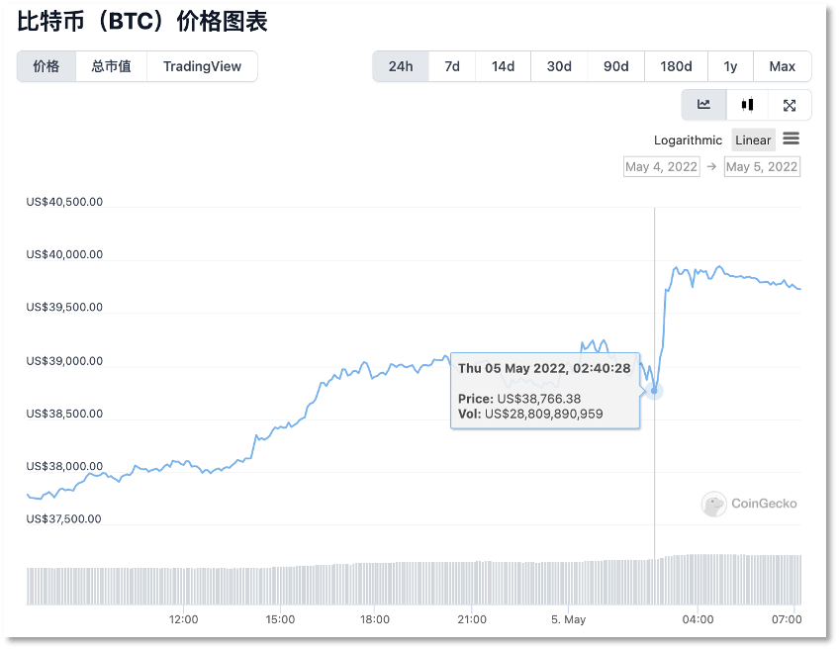
Task: Click the CoinGecko logo watermark
Action: coord(749,504)
